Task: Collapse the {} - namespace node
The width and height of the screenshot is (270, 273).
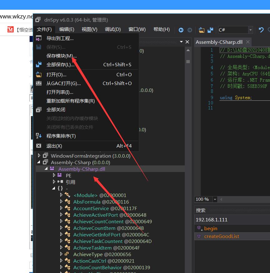Action: coord(54,188)
